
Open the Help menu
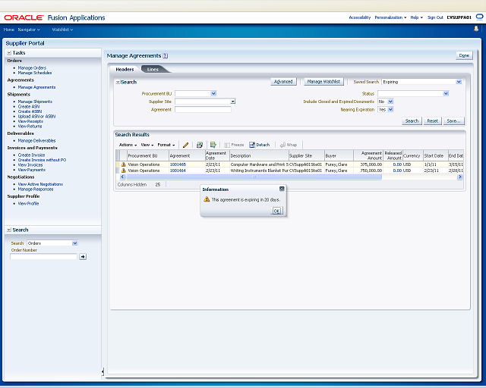click(416, 17)
